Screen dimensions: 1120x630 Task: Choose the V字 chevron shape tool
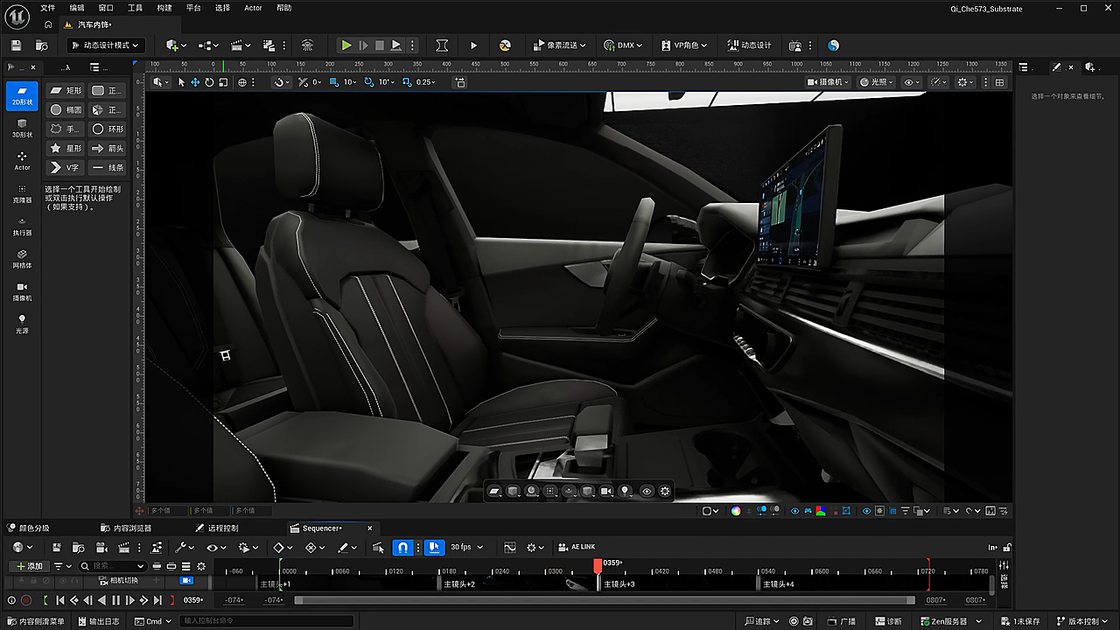pyautogui.click(x=66, y=167)
